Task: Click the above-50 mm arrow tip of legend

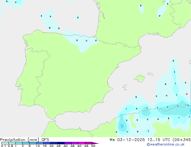Action: point(95,143)
